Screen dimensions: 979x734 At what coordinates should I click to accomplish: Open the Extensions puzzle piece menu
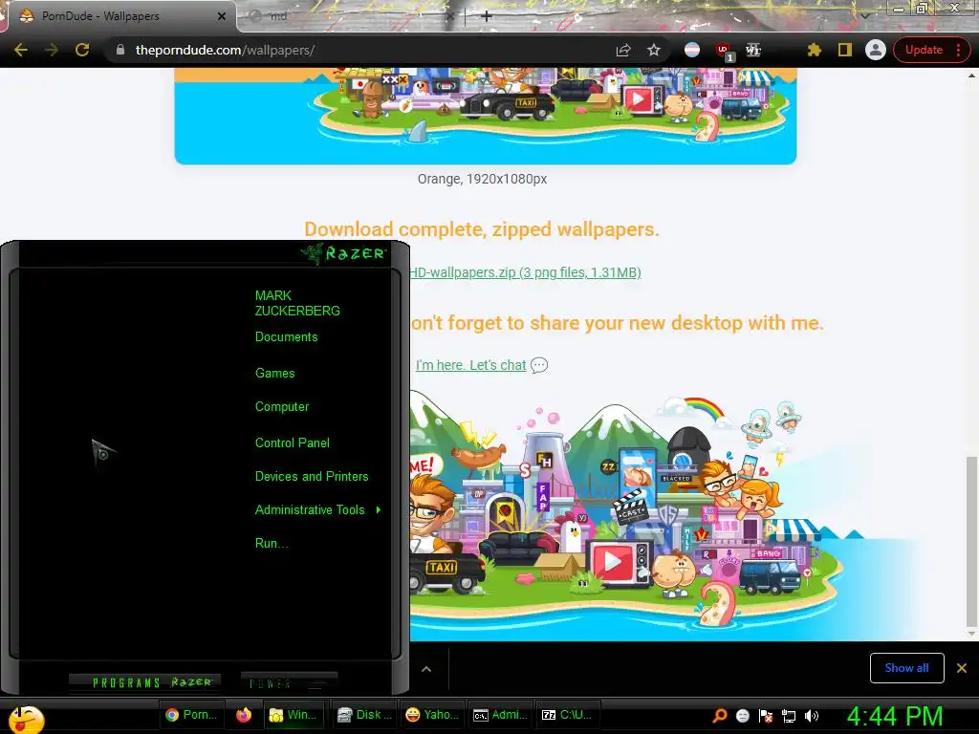click(814, 50)
